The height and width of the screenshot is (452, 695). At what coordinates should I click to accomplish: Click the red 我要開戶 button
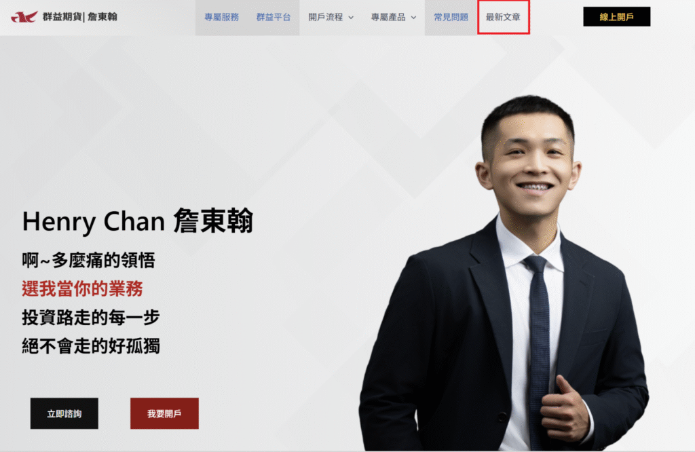164,413
